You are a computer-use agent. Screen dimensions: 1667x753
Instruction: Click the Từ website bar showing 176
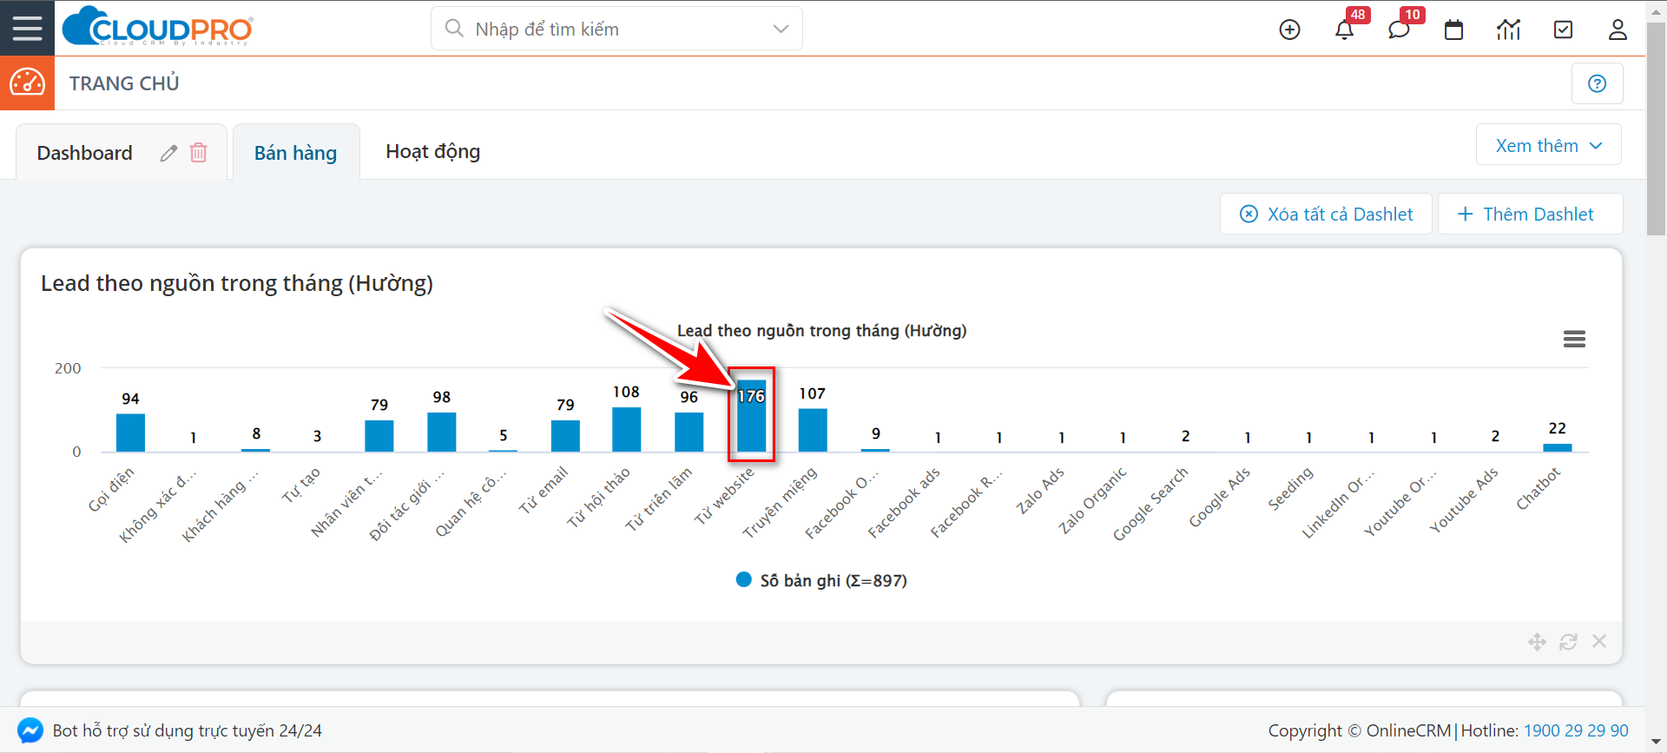pos(751,416)
